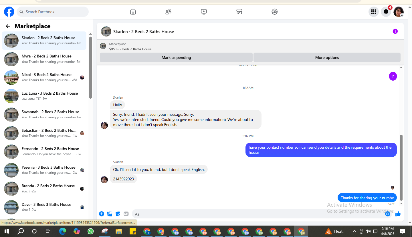This screenshot has width=412, height=237.
Task: Select Yesenia 3 Beds 3 Baths House chat
Action: pyautogui.click(x=44, y=170)
